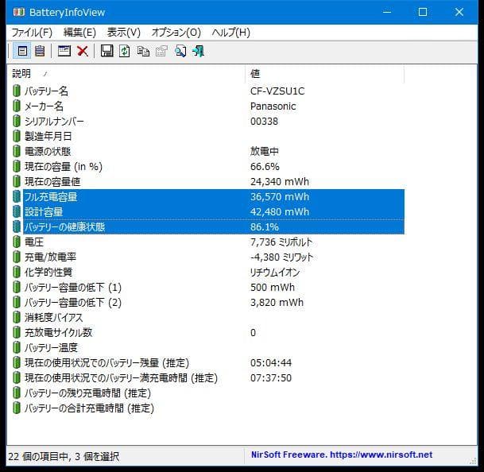Screen dimensions: 484x472
Task: Click the battery icon beside 設計容量
Action: pos(17,212)
